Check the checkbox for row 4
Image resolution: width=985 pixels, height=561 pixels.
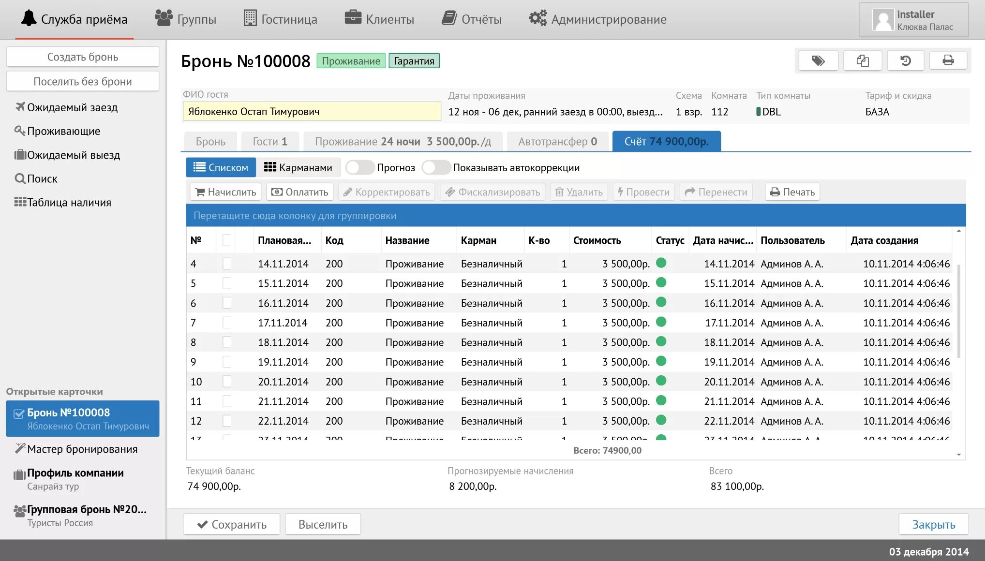click(226, 264)
